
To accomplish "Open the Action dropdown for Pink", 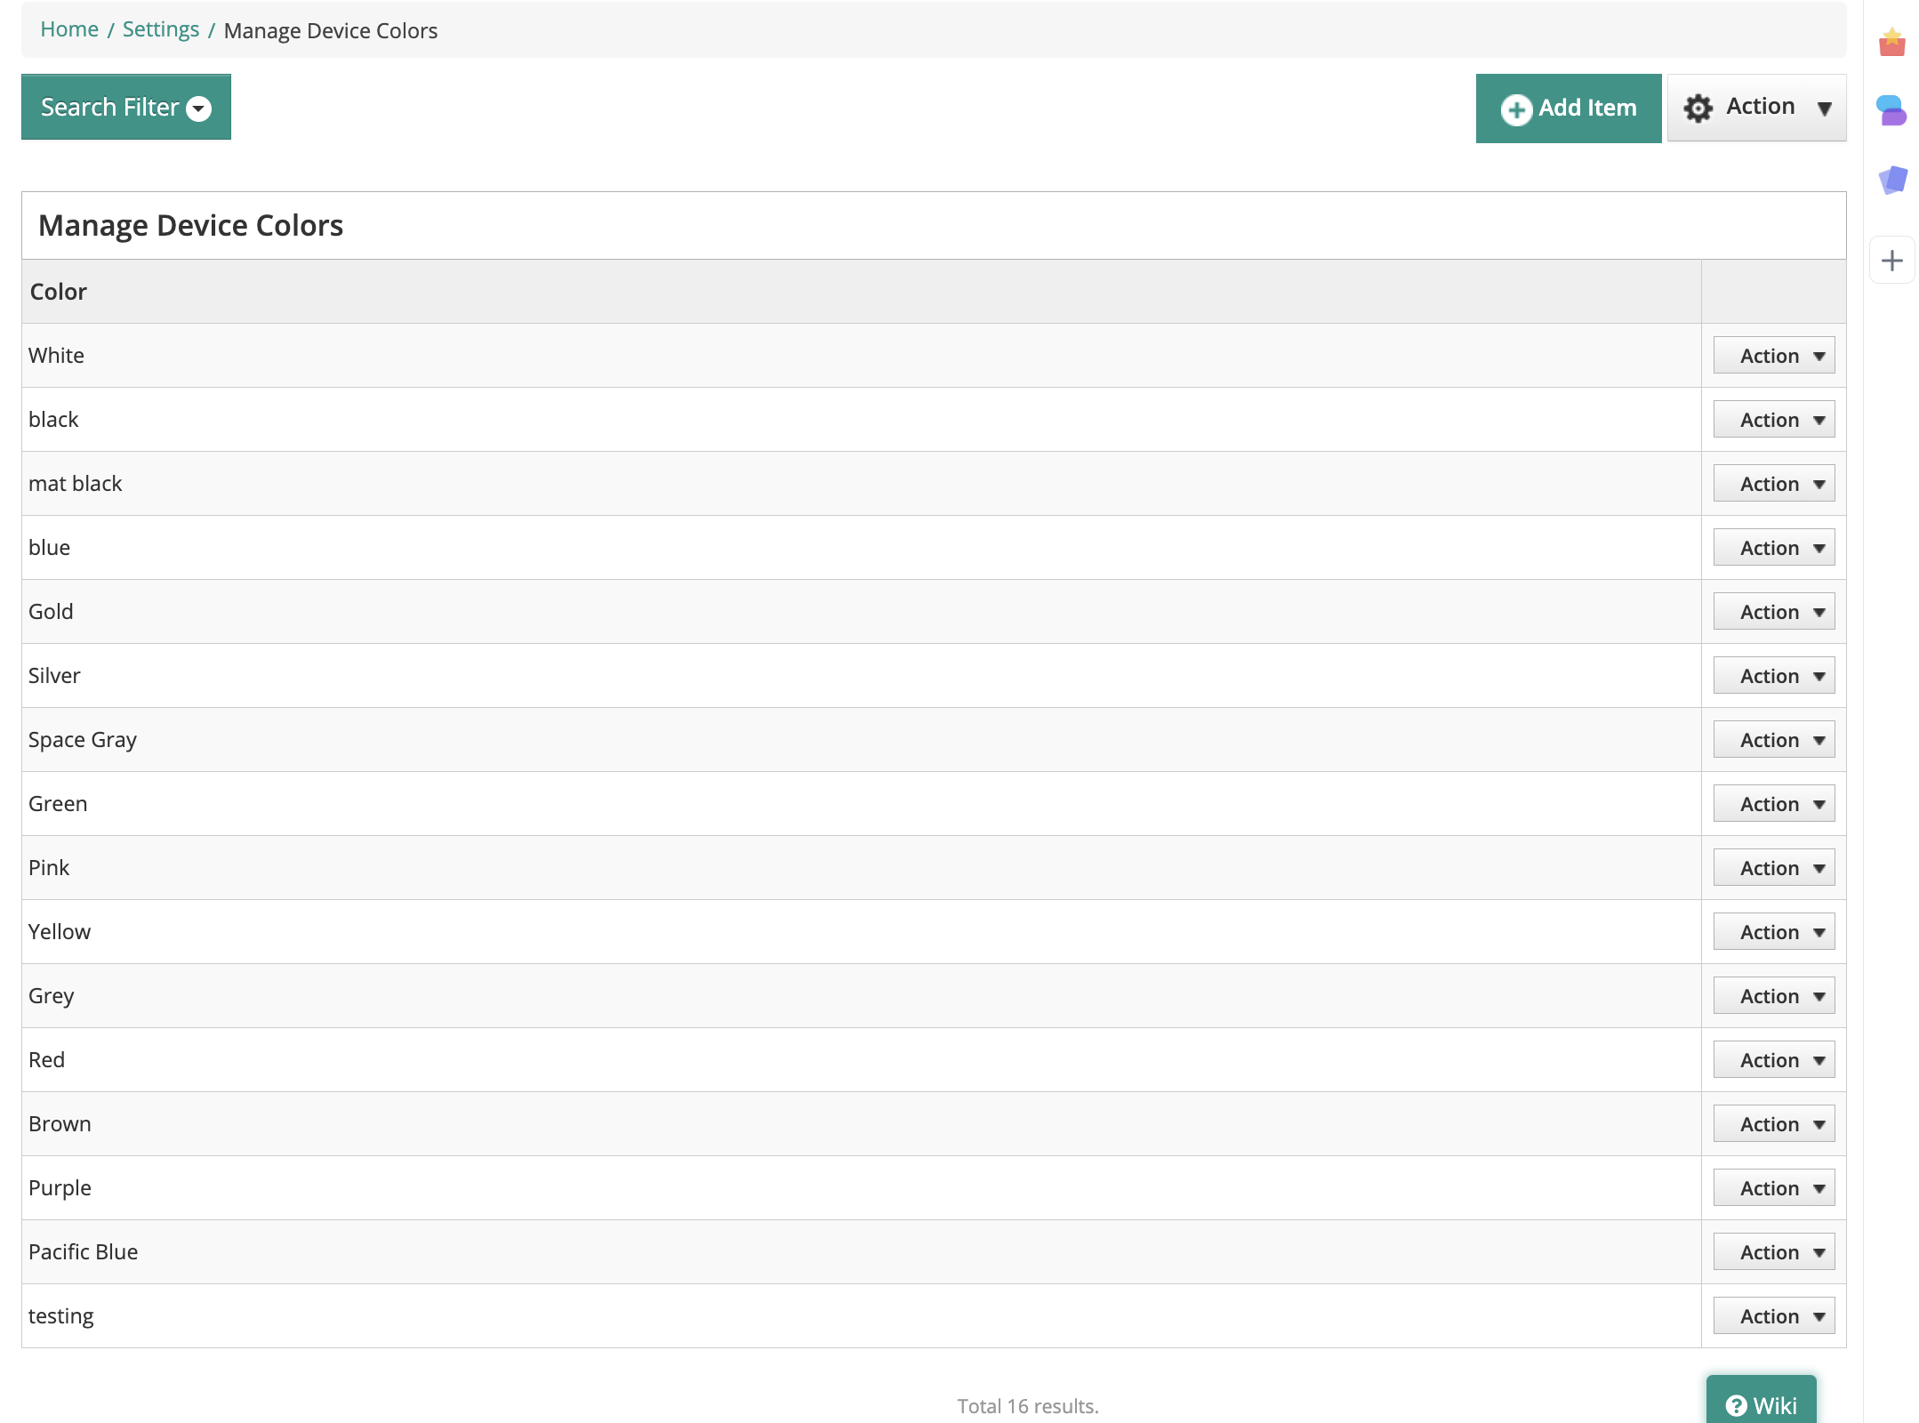I will point(1773,868).
